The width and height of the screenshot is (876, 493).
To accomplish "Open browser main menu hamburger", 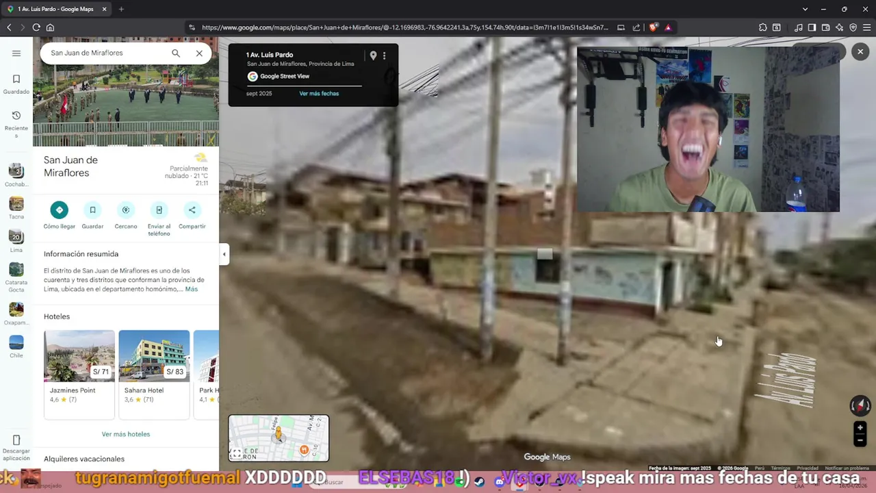I will coord(867,27).
